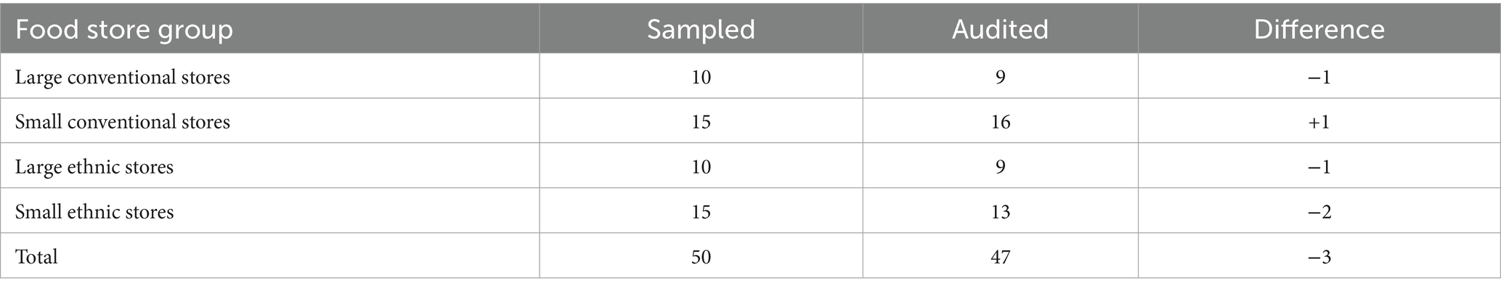The height and width of the screenshot is (291, 1501).
Task: Select the "Small ethnic stores" row label
Action: click(94, 212)
